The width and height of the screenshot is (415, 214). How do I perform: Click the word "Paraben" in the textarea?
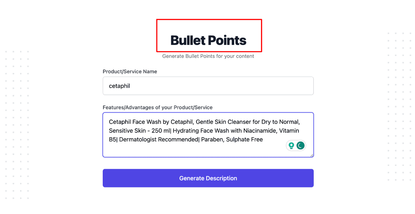click(213, 140)
